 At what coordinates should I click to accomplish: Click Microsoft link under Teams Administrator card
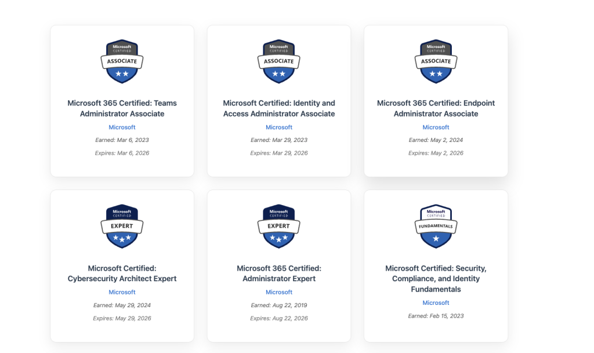pyautogui.click(x=122, y=128)
